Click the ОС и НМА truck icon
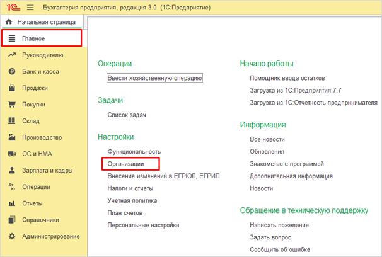Viewport: 382px width, 257px height. 11,154
